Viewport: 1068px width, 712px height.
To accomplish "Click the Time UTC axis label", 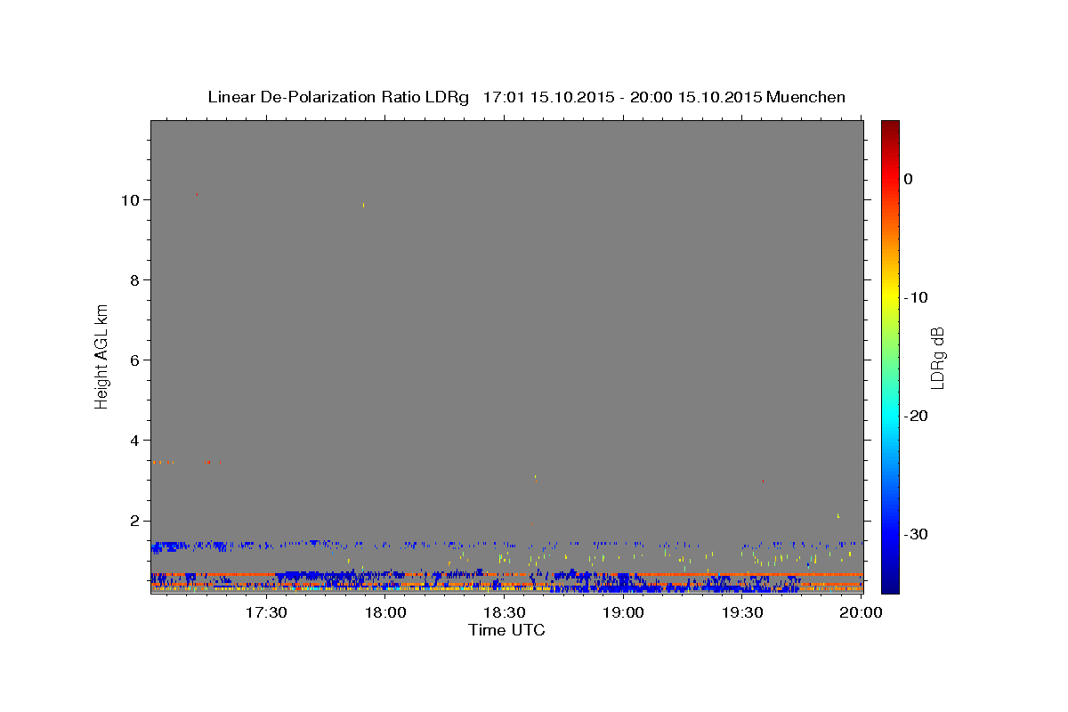I will tap(506, 630).
